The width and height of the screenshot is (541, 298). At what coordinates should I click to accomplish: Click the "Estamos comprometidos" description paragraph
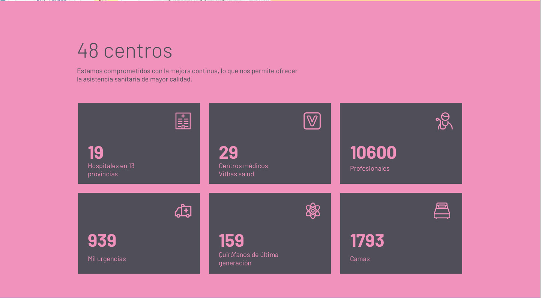(x=187, y=75)
